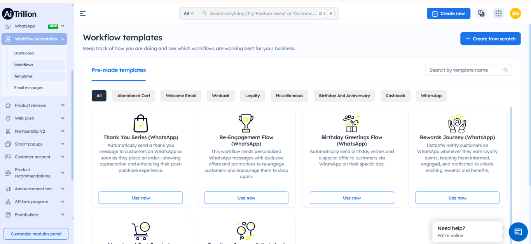Click the Announcement bar megaphone icon

click(x=8, y=188)
